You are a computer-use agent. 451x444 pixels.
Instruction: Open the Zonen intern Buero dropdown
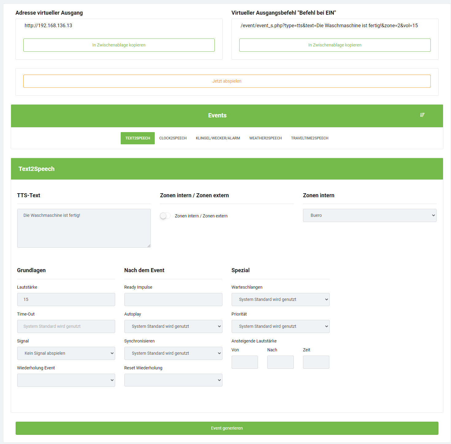click(370, 215)
